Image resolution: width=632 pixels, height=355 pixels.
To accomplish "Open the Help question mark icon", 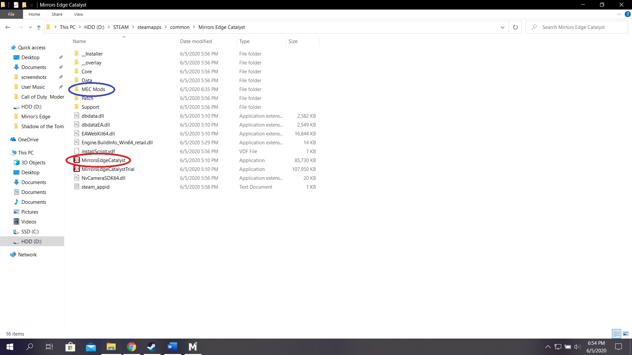I will coord(628,14).
